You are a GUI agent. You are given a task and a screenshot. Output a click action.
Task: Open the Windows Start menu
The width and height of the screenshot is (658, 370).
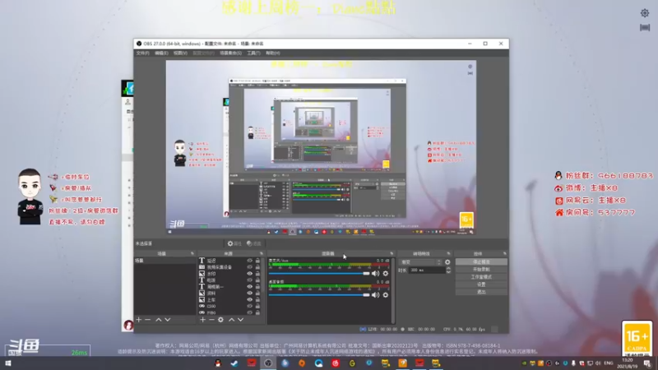point(8,363)
